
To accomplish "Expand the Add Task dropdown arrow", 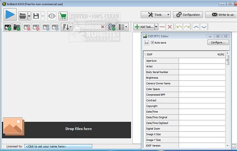I will pos(156,27).
